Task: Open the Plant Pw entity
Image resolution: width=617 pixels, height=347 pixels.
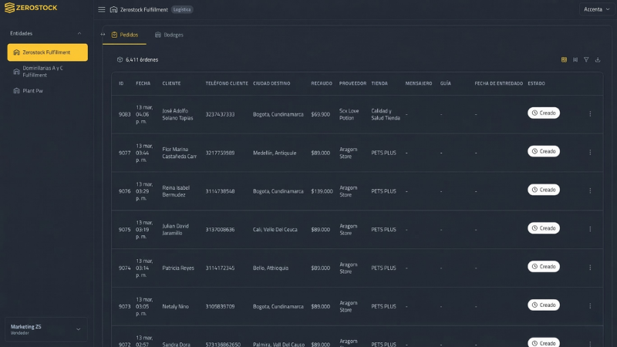Action: point(32,90)
